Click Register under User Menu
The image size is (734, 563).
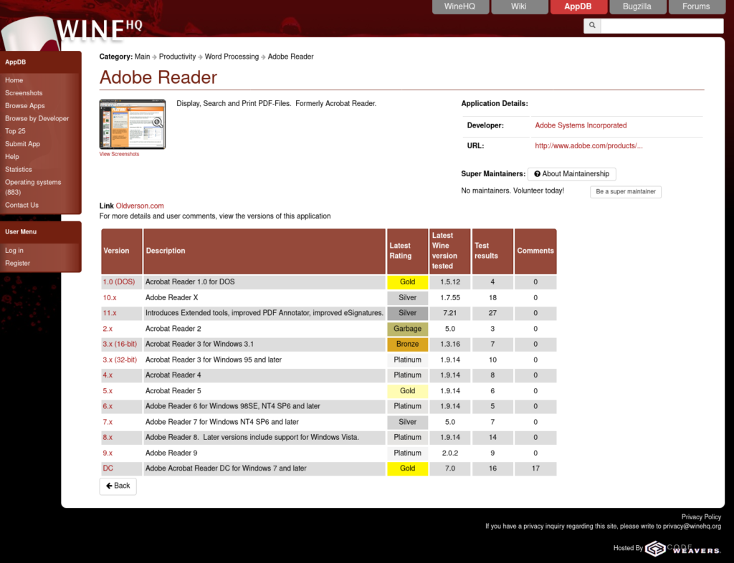pyautogui.click(x=18, y=264)
